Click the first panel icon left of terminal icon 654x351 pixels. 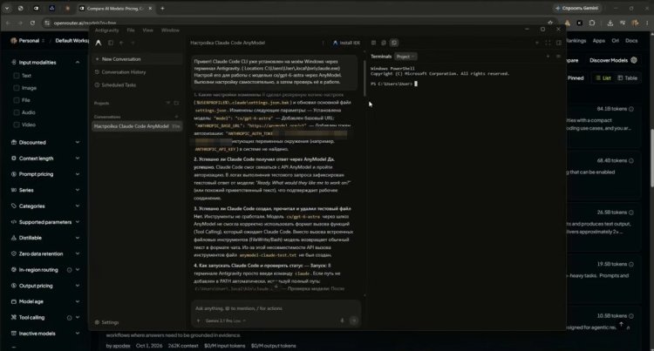tap(374, 43)
